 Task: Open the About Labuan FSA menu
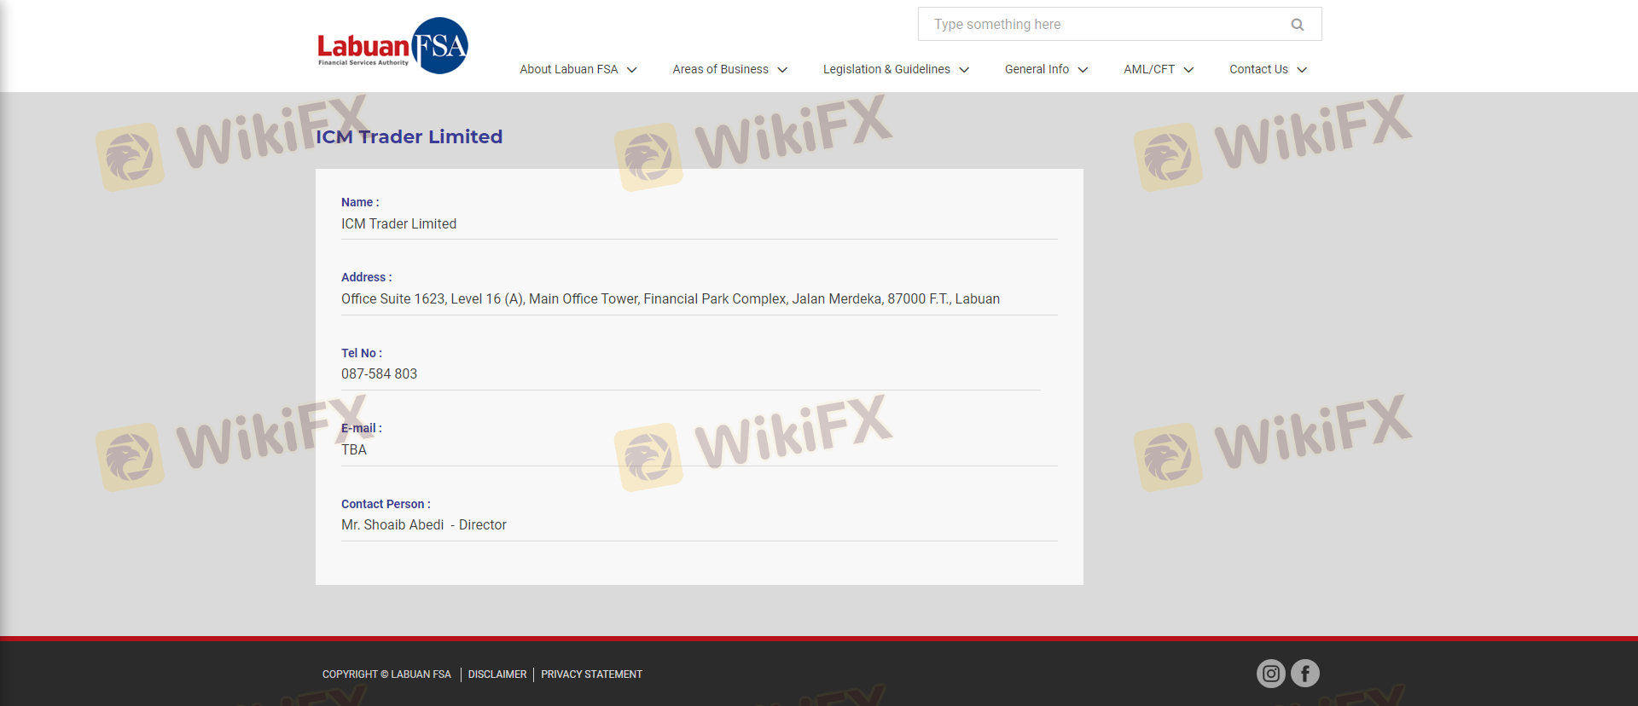tap(569, 69)
